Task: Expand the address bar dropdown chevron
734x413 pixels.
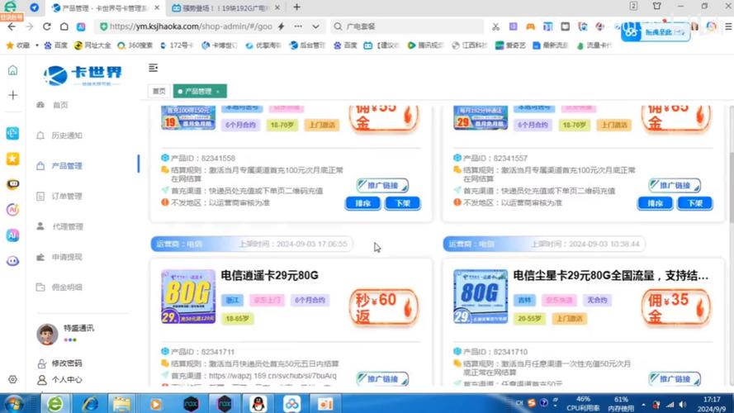Action: [x=316, y=26]
